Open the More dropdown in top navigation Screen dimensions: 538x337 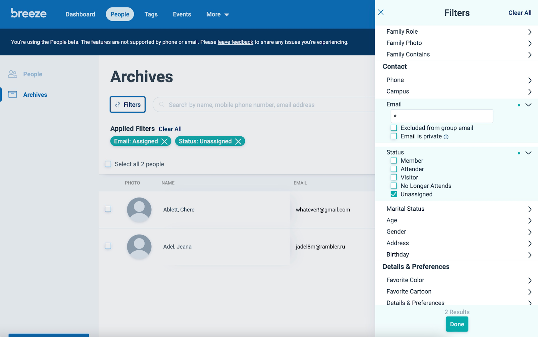click(218, 14)
